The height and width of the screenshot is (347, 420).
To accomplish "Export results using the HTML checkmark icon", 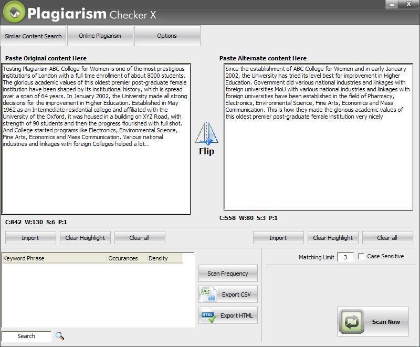I will tap(208, 316).
